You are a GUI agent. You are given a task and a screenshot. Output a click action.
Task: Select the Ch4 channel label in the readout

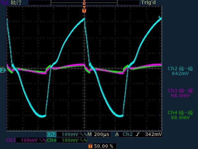click(x=51, y=140)
